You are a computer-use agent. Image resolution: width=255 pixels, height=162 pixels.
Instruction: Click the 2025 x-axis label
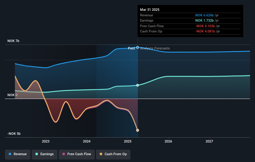point(127,141)
